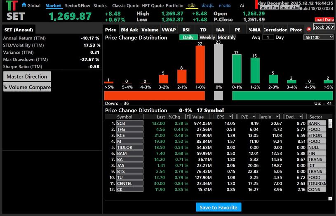This screenshot has height=216, width=336.
Task: Click the TT logo icon
Action: (12, 6)
